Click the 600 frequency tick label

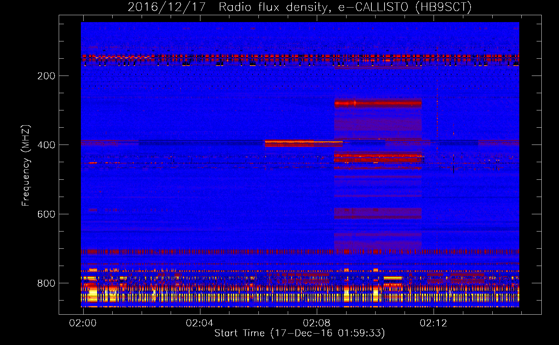(46, 214)
